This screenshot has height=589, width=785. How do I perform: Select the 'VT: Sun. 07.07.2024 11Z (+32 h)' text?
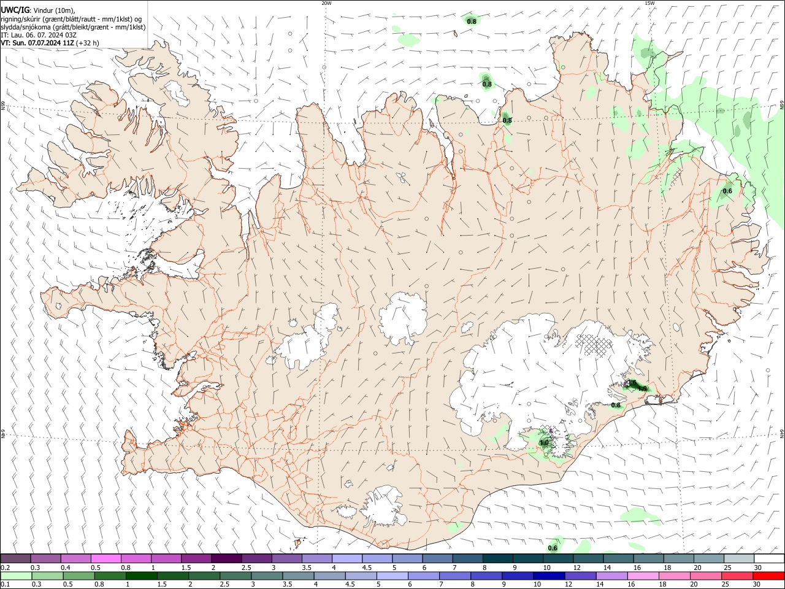pyautogui.click(x=50, y=43)
